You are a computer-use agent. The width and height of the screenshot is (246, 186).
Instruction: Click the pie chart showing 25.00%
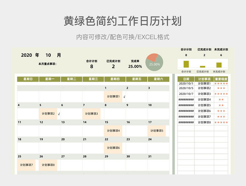[x=154, y=62]
